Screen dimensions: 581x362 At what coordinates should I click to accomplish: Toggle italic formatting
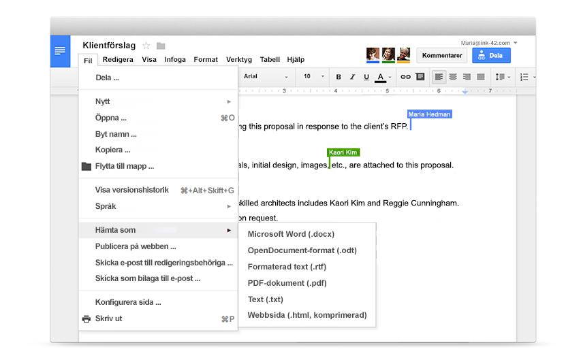[352, 77]
